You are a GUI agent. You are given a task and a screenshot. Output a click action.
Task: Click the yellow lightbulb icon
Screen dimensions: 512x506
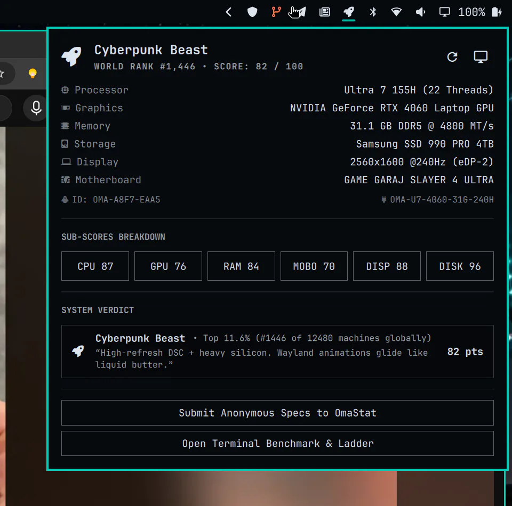click(x=33, y=74)
